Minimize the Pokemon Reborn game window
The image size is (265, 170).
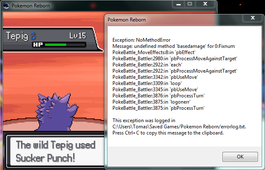pos(179,4)
